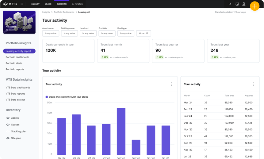Click the All assets thumbnail card
This screenshot has height=159, width=264.
[19, 22]
